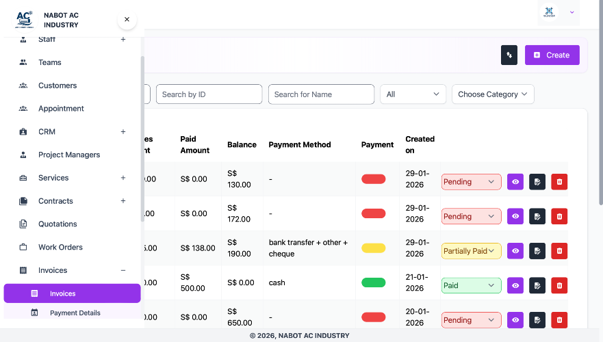Focus the Search by ID field

(209, 94)
